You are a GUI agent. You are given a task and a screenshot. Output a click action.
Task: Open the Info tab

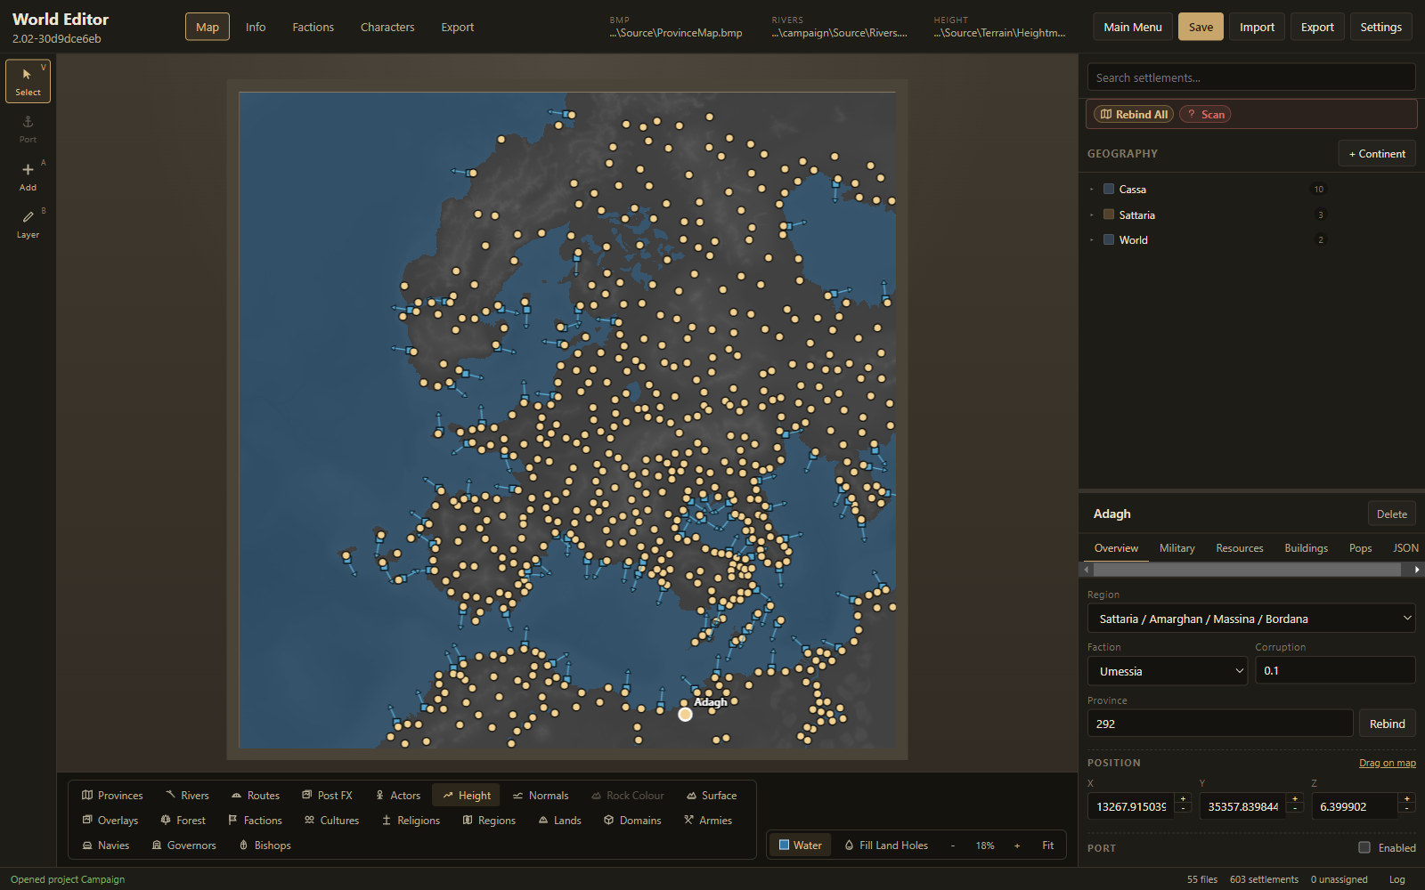coord(256,27)
